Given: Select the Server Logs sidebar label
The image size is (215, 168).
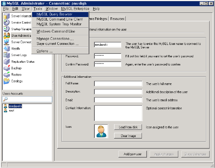Looking at the screenshot, I should 19,55.
